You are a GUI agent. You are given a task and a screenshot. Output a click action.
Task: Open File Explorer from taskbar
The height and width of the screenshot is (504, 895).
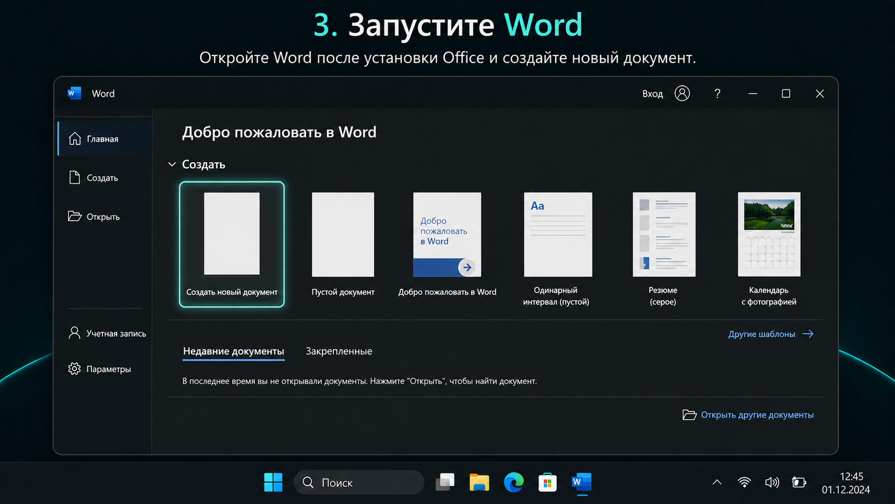(x=479, y=483)
